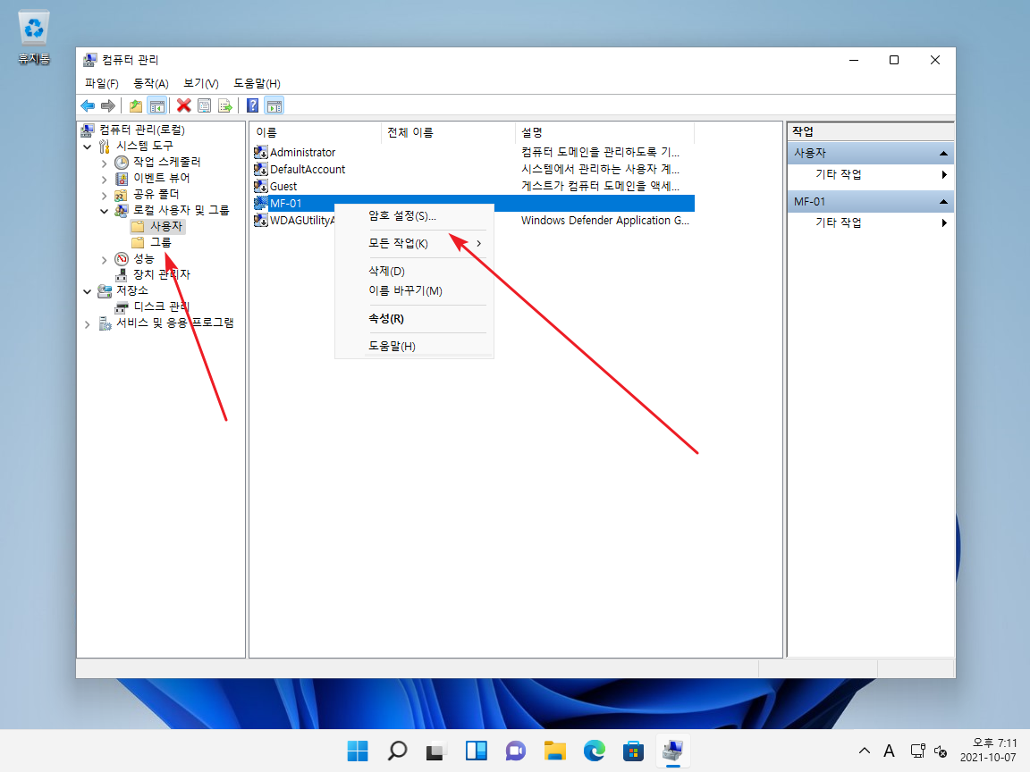This screenshot has height=772, width=1030.
Task: Open Help with the blue question mark icon
Action: (x=253, y=105)
